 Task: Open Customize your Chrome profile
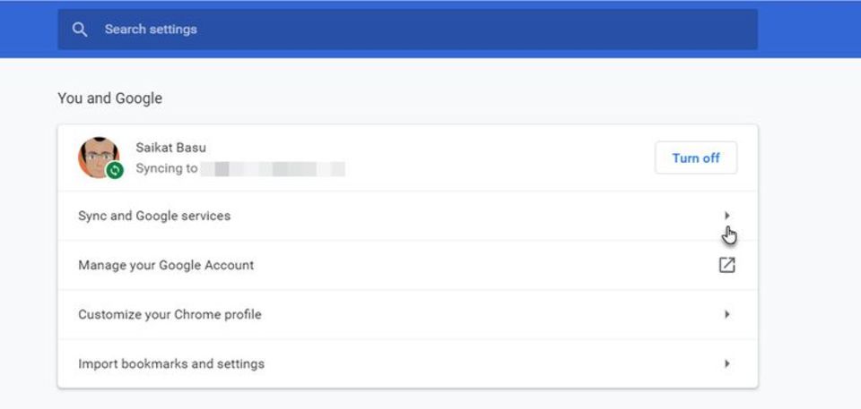point(407,315)
